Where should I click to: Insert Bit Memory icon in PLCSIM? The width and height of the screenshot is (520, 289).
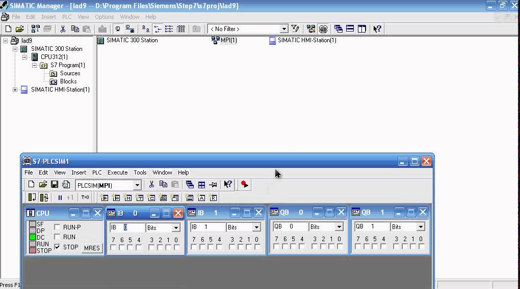(x=127, y=197)
